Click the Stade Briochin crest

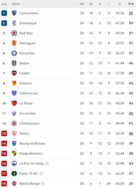(14, 153)
